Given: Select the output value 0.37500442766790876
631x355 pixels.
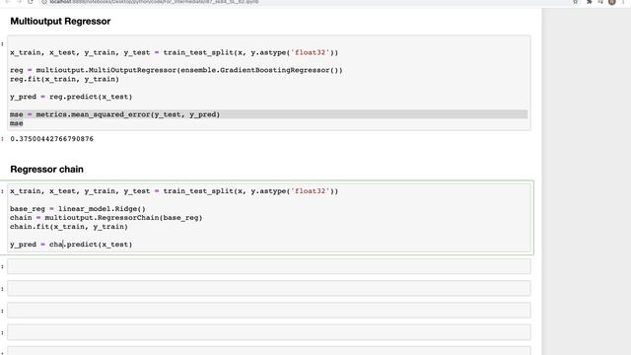Looking at the screenshot, I should tap(52, 139).
